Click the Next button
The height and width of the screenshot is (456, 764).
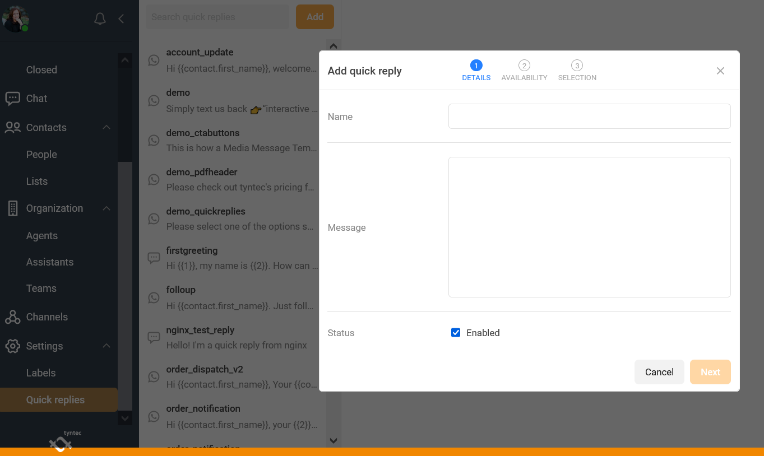(710, 372)
